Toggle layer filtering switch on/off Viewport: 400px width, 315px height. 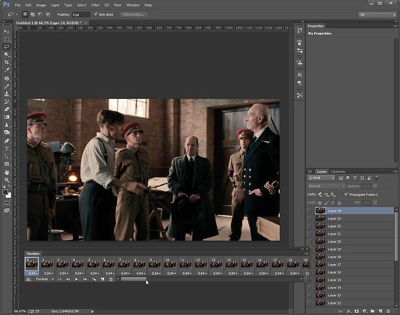click(377, 178)
